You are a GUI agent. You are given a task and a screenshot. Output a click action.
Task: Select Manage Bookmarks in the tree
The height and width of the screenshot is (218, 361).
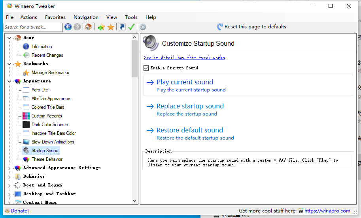click(x=50, y=73)
